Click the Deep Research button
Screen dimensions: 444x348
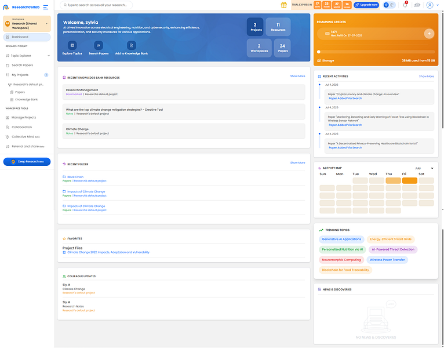click(x=27, y=162)
